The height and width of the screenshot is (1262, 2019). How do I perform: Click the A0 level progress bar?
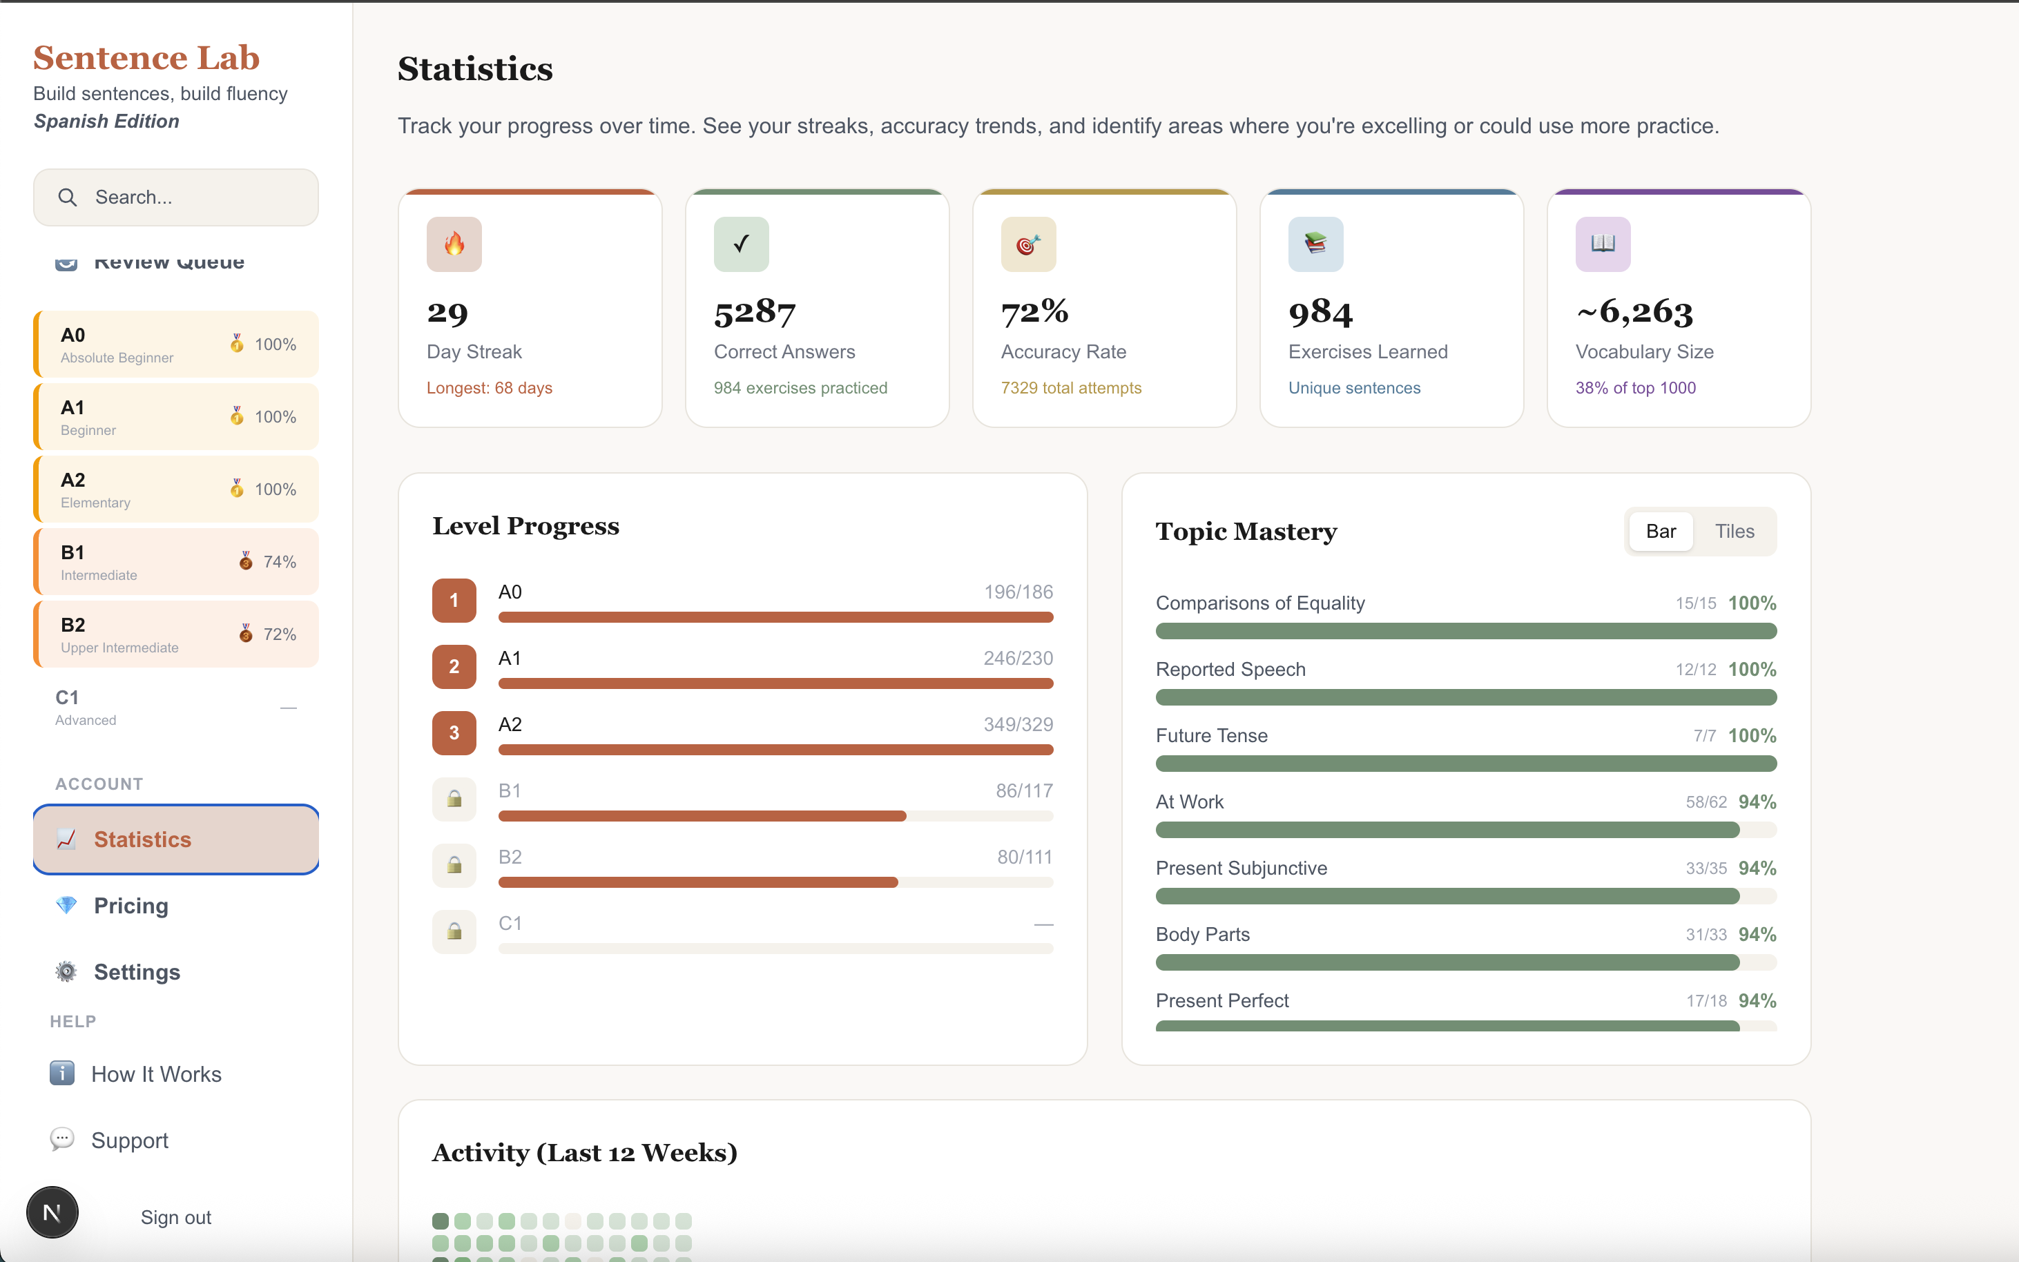775,617
